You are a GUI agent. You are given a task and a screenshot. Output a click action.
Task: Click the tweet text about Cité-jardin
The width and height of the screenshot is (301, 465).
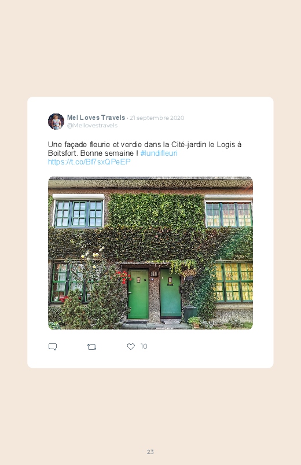point(145,149)
